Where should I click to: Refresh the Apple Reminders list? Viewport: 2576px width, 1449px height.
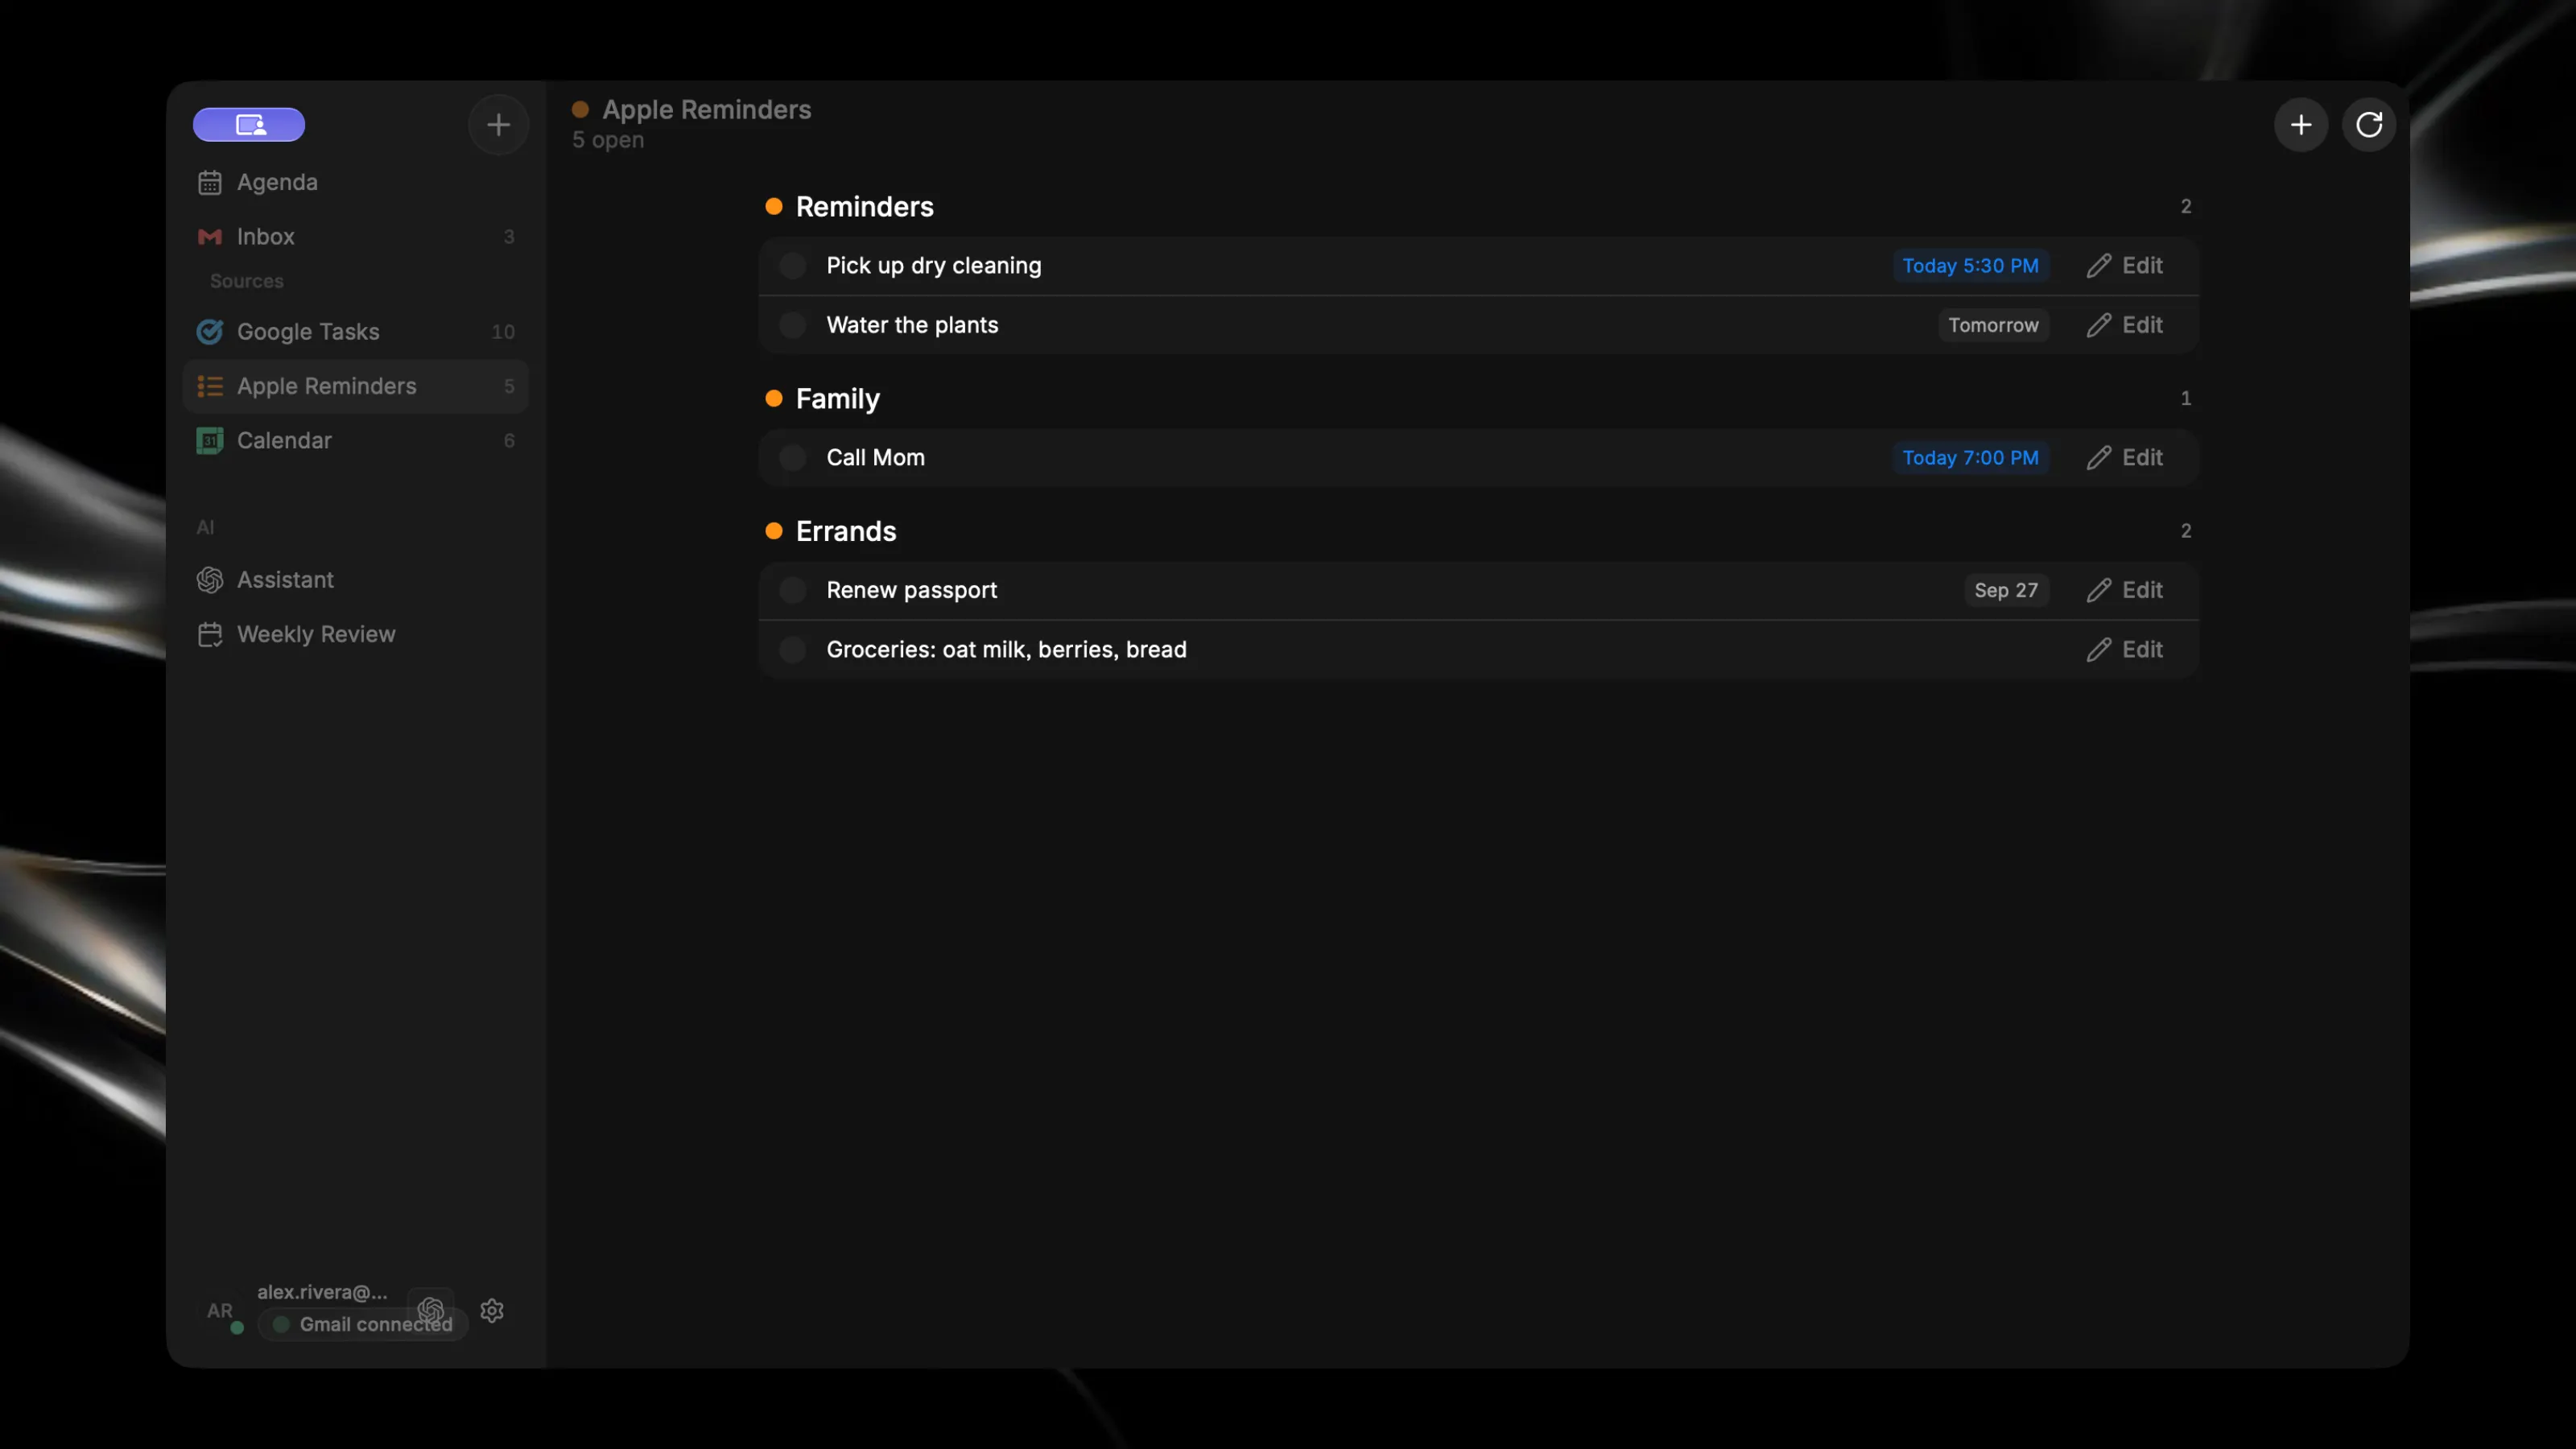pos(2369,124)
